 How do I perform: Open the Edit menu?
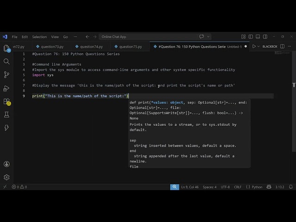click(x=25, y=37)
